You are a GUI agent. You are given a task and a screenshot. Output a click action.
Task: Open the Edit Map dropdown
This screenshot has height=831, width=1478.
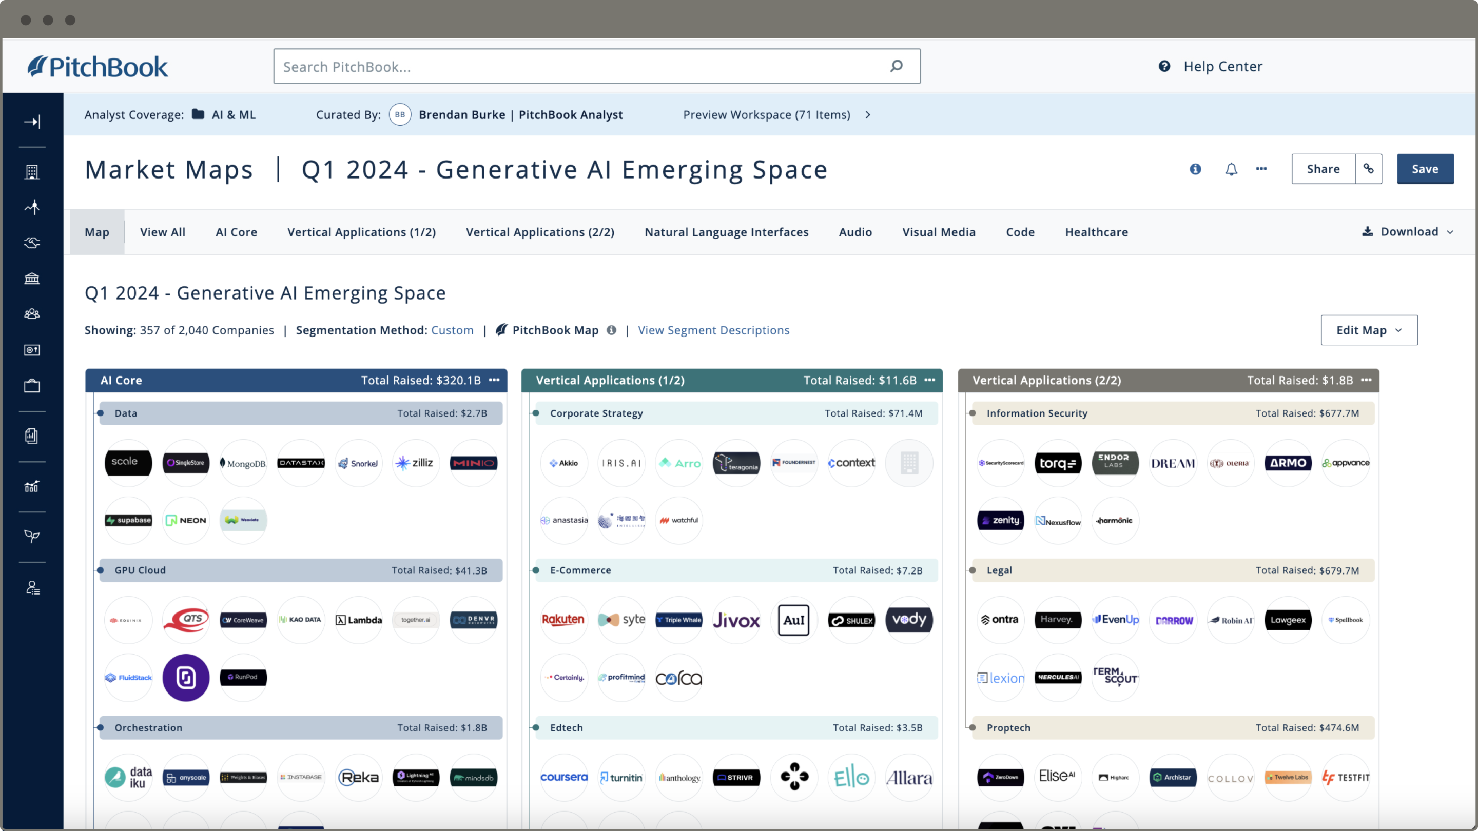click(x=1369, y=330)
